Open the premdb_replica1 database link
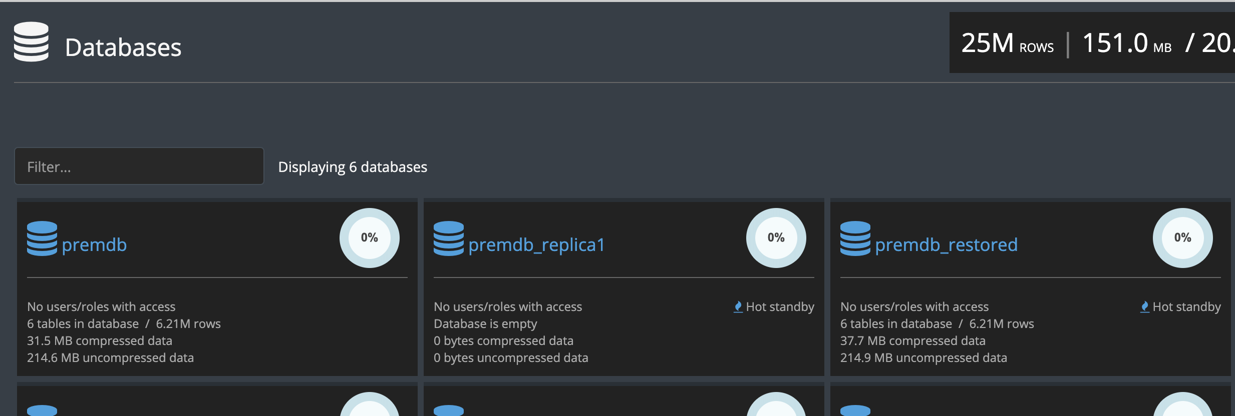 [x=536, y=245]
